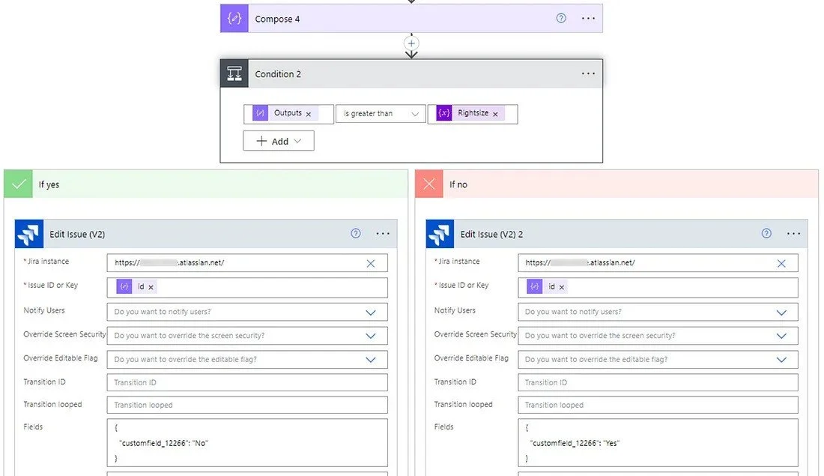Expand the 'is greater than' operator dropdown

click(381, 114)
